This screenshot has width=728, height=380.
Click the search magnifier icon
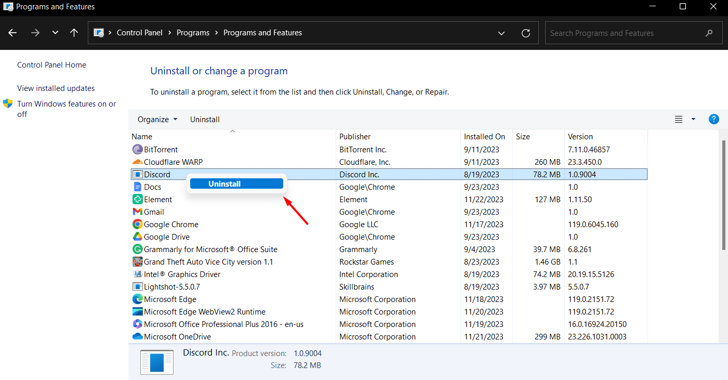pyautogui.click(x=709, y=33)
